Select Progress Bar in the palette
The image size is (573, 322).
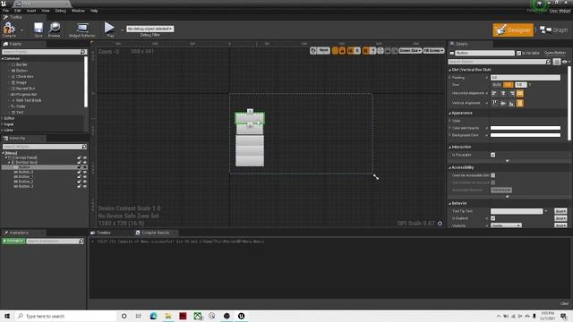point(26,94)
